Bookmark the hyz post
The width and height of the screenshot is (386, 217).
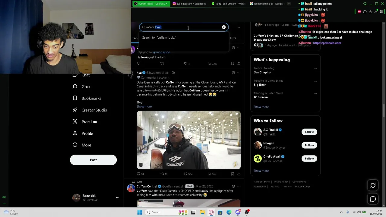233,174
